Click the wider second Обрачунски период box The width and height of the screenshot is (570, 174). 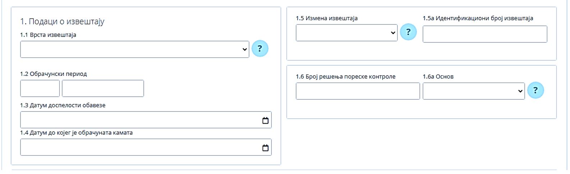click(x=103, y=88)
